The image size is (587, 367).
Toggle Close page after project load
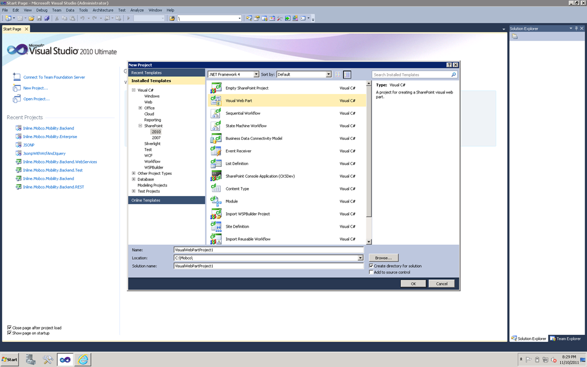(x=9, y=327)
